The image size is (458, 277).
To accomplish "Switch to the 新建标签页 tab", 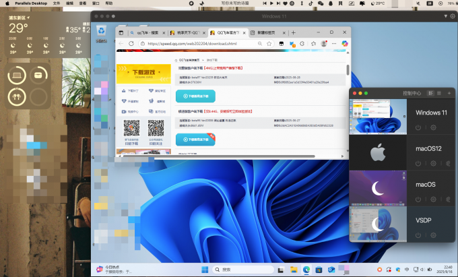I will (x=267, y=33).
